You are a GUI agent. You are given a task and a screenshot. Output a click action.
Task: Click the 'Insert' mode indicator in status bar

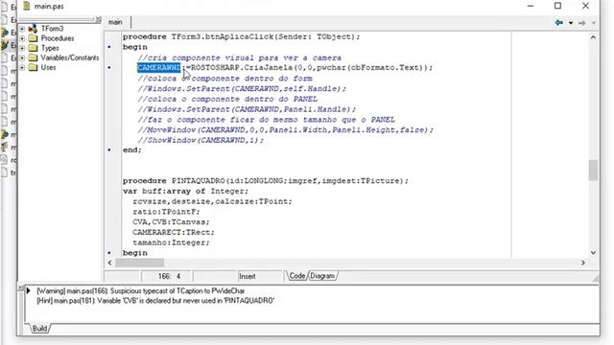(x=248, y=276)
